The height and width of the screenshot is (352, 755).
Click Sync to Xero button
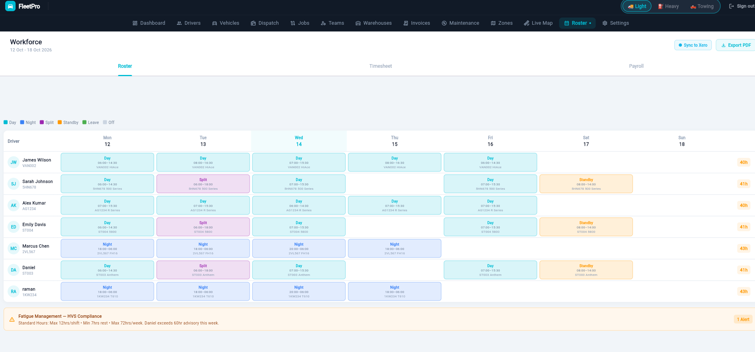(693, 45)
